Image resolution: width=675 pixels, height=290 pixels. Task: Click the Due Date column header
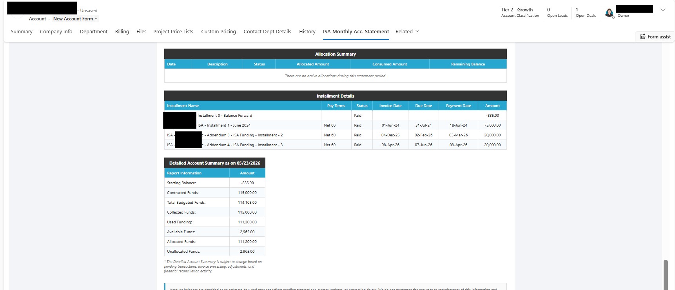coord(424,105)
